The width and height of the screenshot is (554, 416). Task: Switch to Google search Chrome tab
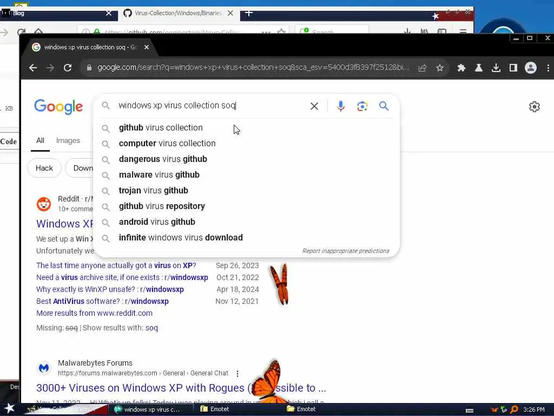(x=90, y=47)
